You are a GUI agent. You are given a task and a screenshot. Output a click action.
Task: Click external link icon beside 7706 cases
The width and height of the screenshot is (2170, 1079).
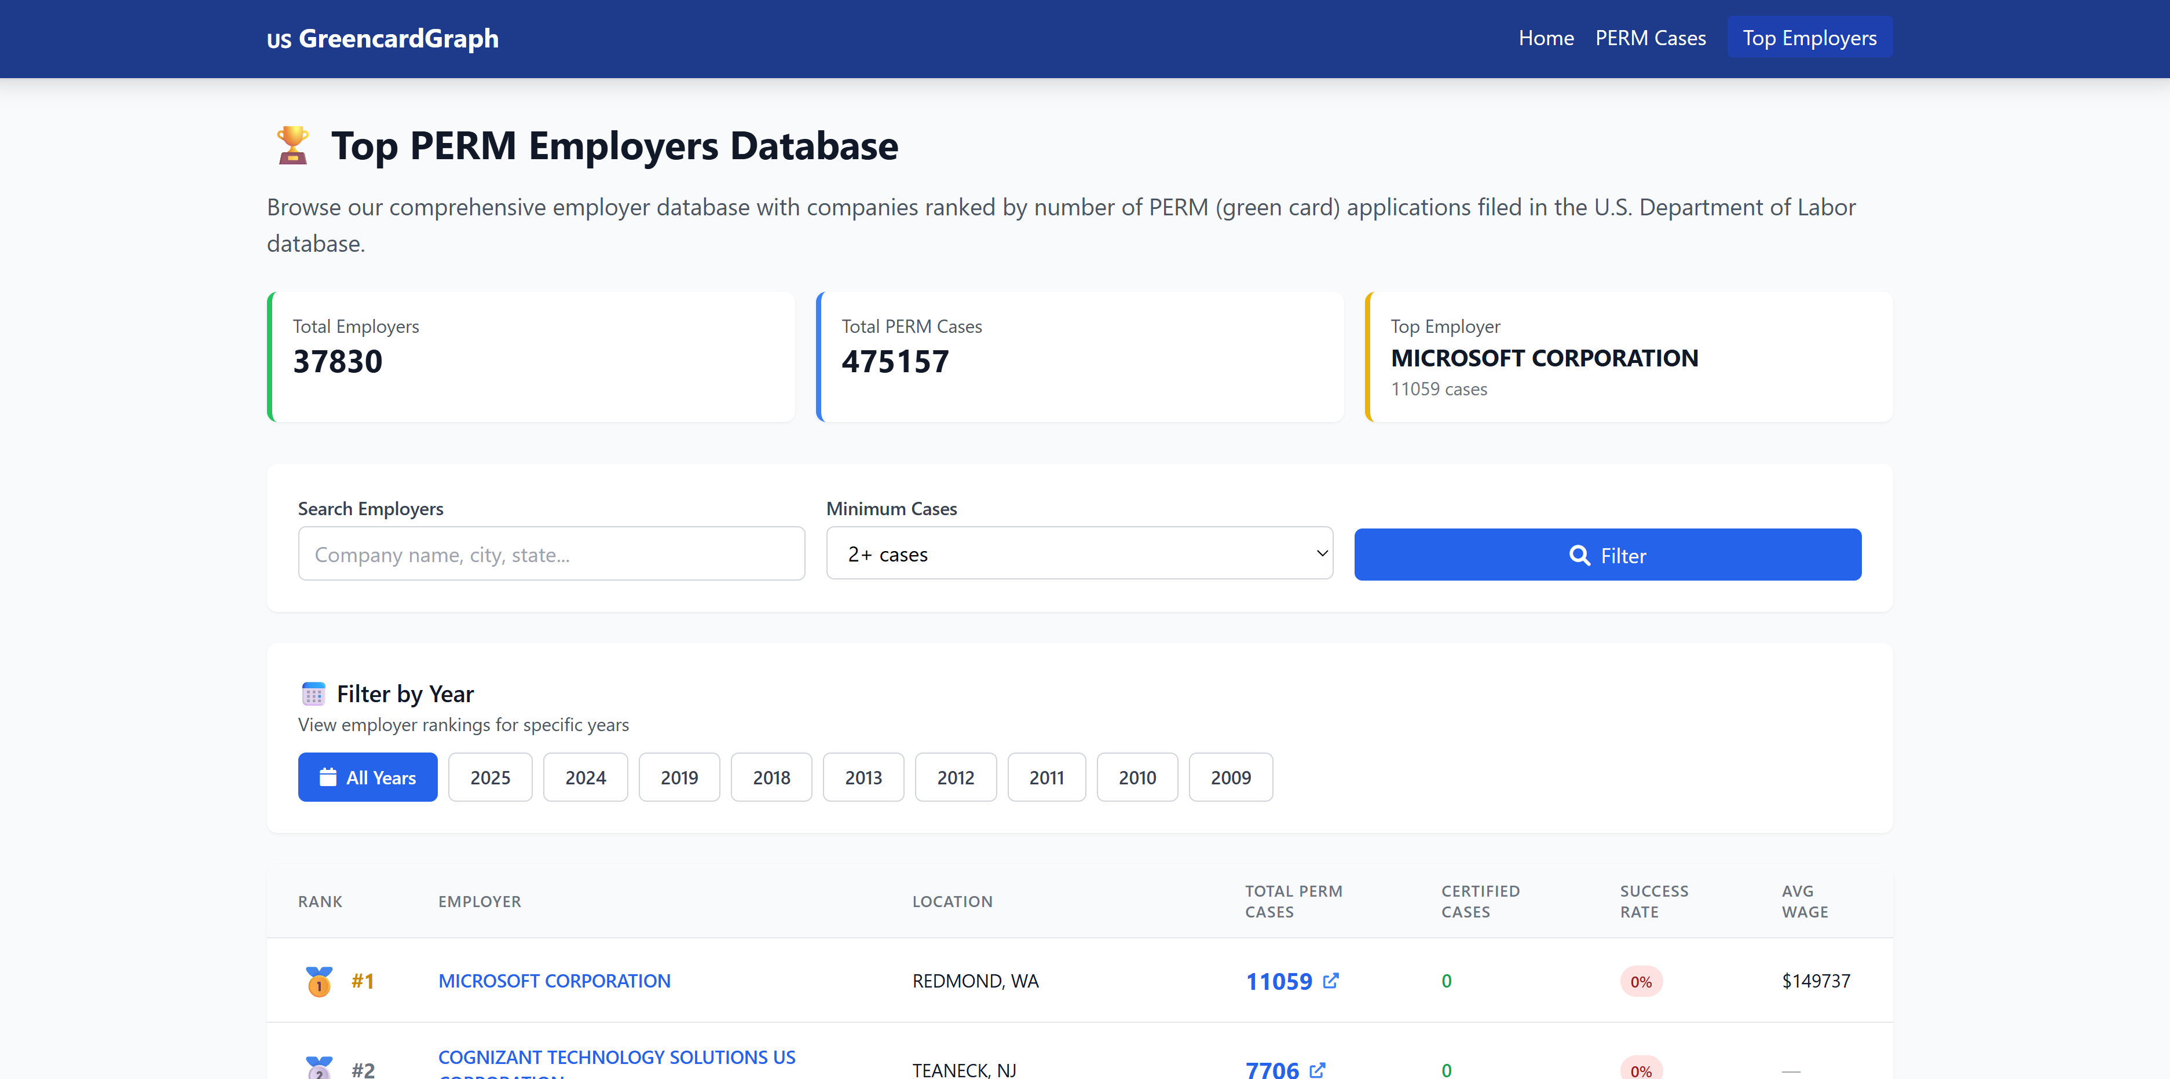(1318, 1070)
